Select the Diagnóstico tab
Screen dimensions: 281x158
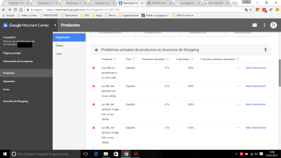(x=69, y=37)
